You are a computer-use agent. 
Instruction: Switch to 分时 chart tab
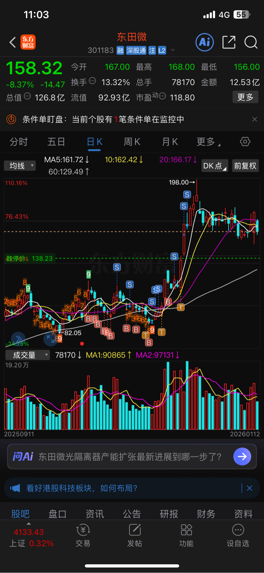[19, 142]
